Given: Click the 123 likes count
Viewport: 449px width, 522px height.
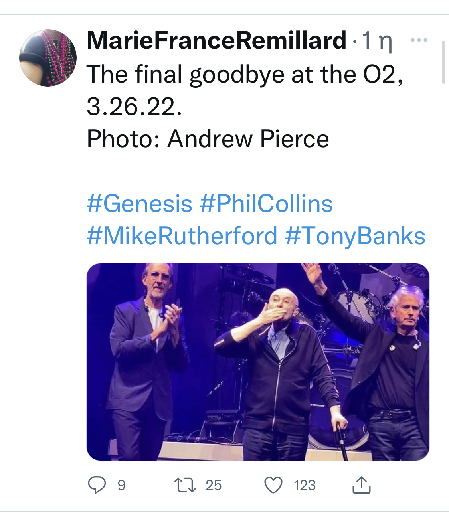Looking at the screenshot, I should [305, 485].
